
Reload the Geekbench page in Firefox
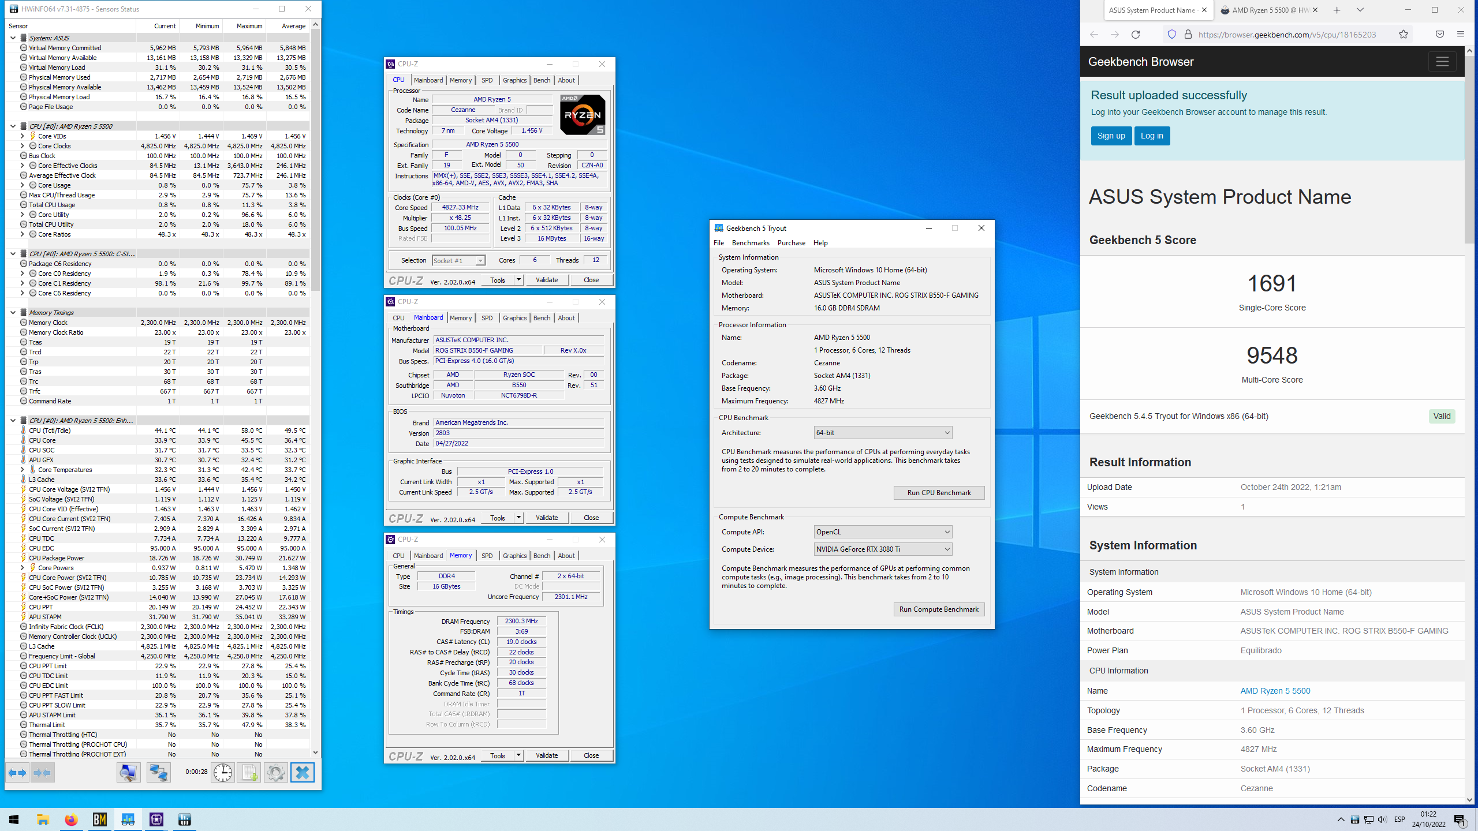coord(1136,35)
